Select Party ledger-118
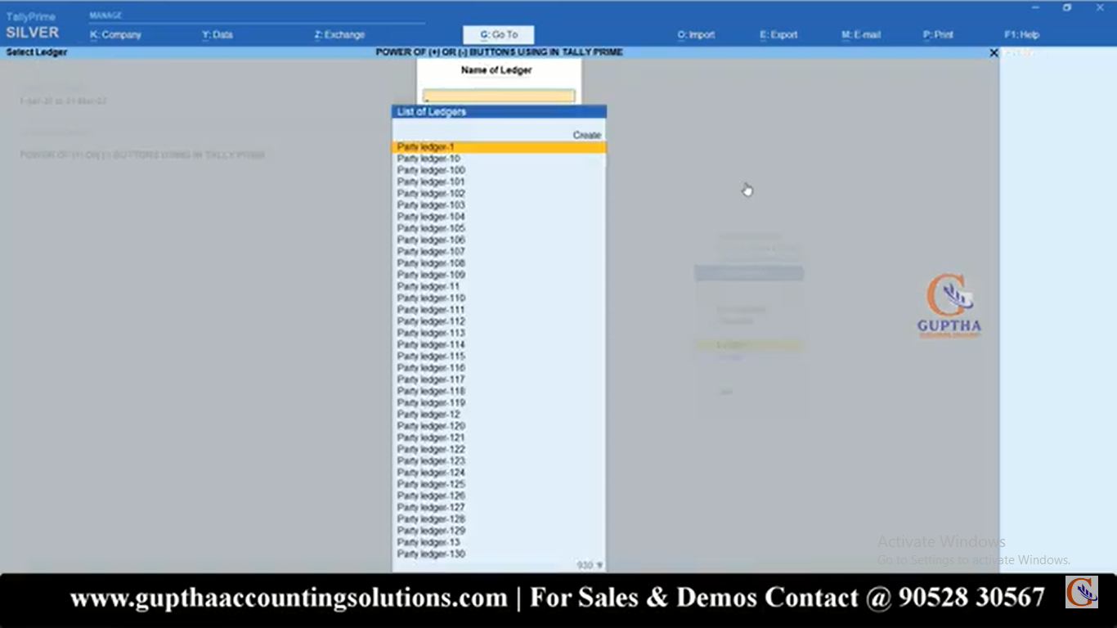Screen dimensions: 1117x628 point(499,391)
